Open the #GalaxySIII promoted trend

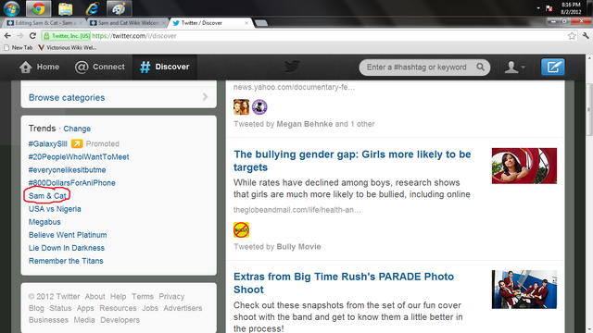point(47,144)
